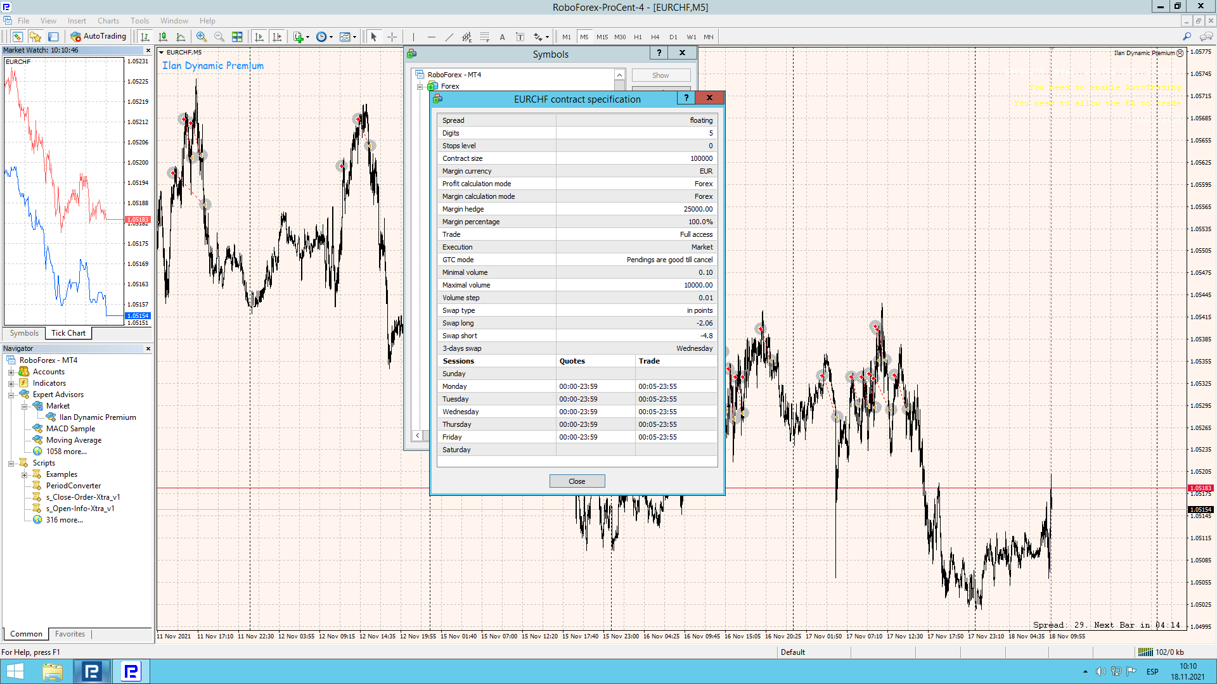Toggle the AutoTrading button
1217x684 pixels.
click(98, 36)
